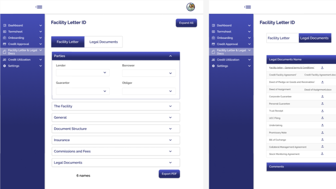This screenshot has height=189, width=336.
Task: Toggle the hamburger menu in the right screen
Action: tap(248, 7)
